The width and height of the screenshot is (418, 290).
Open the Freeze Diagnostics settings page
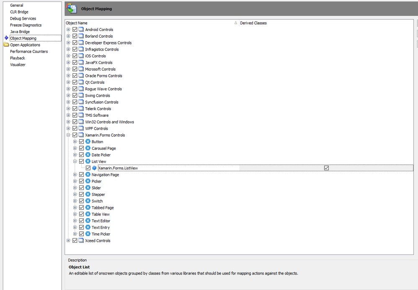point(26,25)
